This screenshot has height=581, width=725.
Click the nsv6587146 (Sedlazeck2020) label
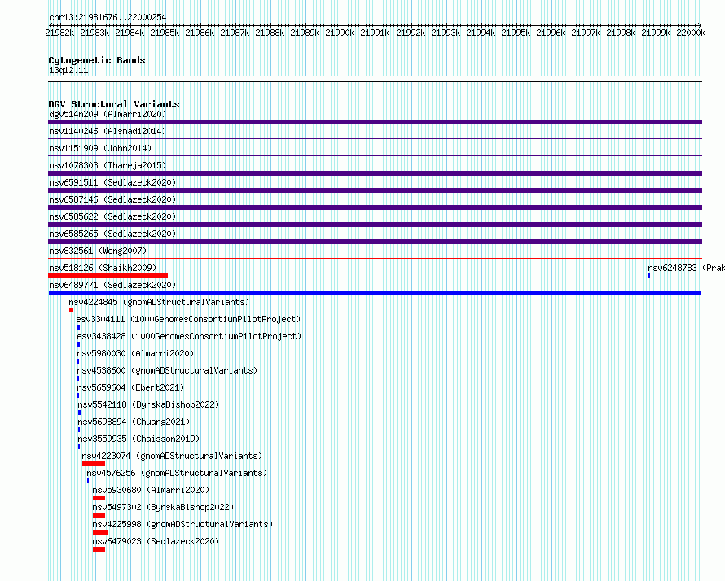112,199
